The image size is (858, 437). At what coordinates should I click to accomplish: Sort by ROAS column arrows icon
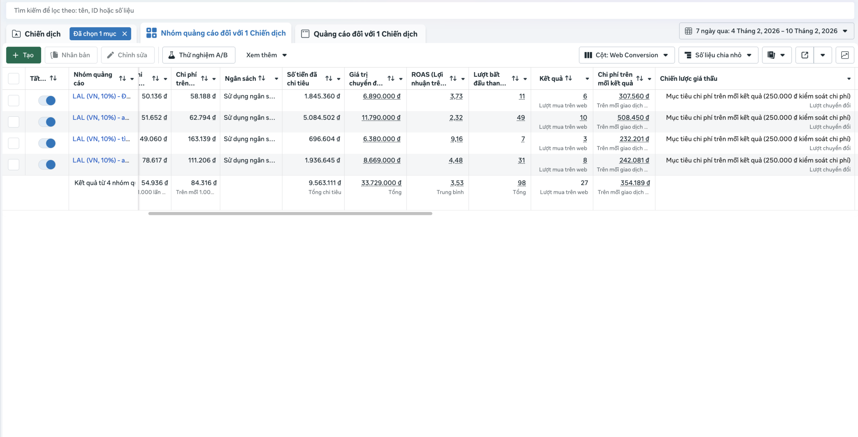tap(453, 78)
